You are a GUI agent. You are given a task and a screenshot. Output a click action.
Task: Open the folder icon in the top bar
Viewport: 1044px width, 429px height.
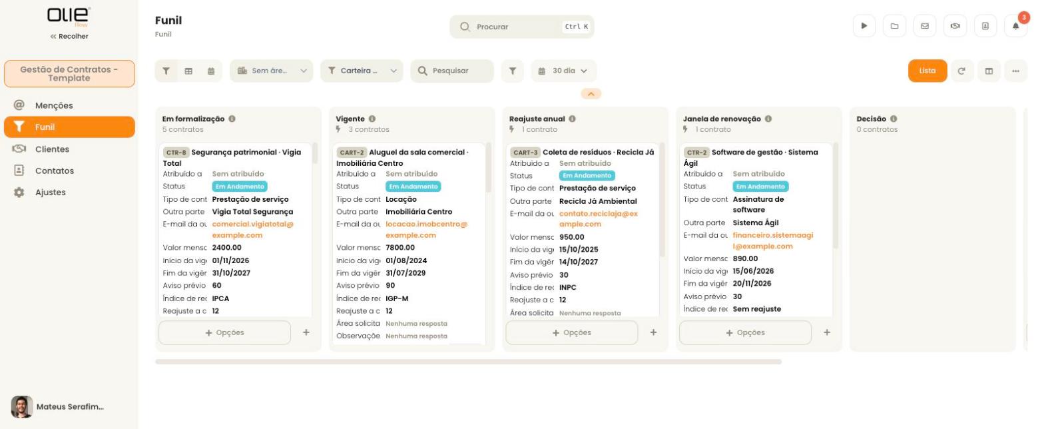pyautogui.click(x=894, y=26)
